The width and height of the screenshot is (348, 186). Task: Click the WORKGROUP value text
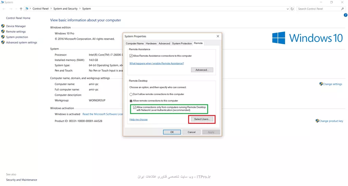tap(97, 100)
